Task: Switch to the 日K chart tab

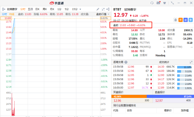Action: pos(37,9)
